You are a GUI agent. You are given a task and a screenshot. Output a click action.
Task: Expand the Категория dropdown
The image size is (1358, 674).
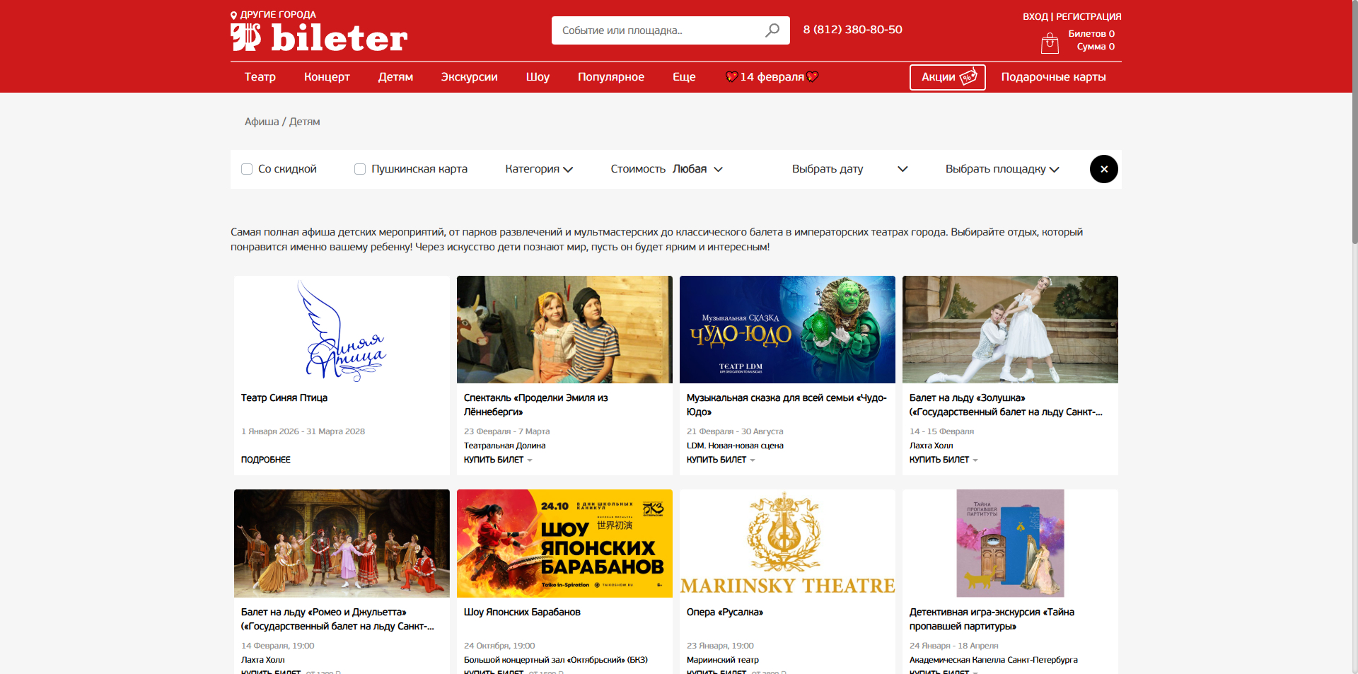[x=539, y=169]
